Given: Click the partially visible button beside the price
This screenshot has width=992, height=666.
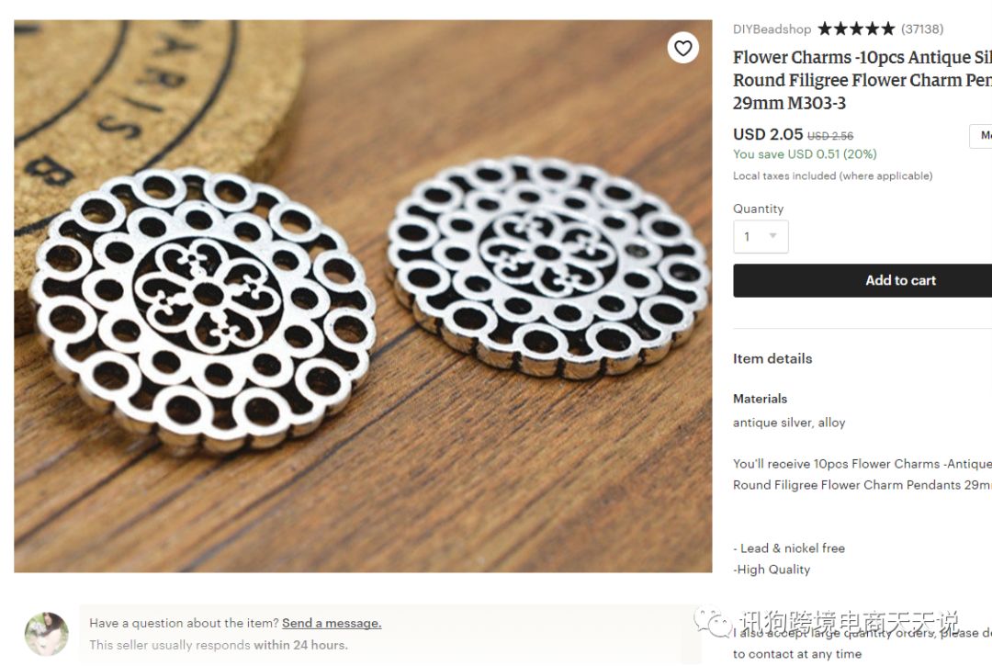Looking at the screenshot, I should [x=981, y=136].
